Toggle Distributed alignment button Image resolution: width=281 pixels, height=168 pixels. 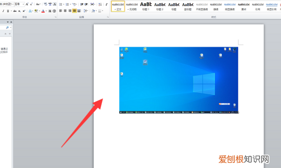coord(79,11)
